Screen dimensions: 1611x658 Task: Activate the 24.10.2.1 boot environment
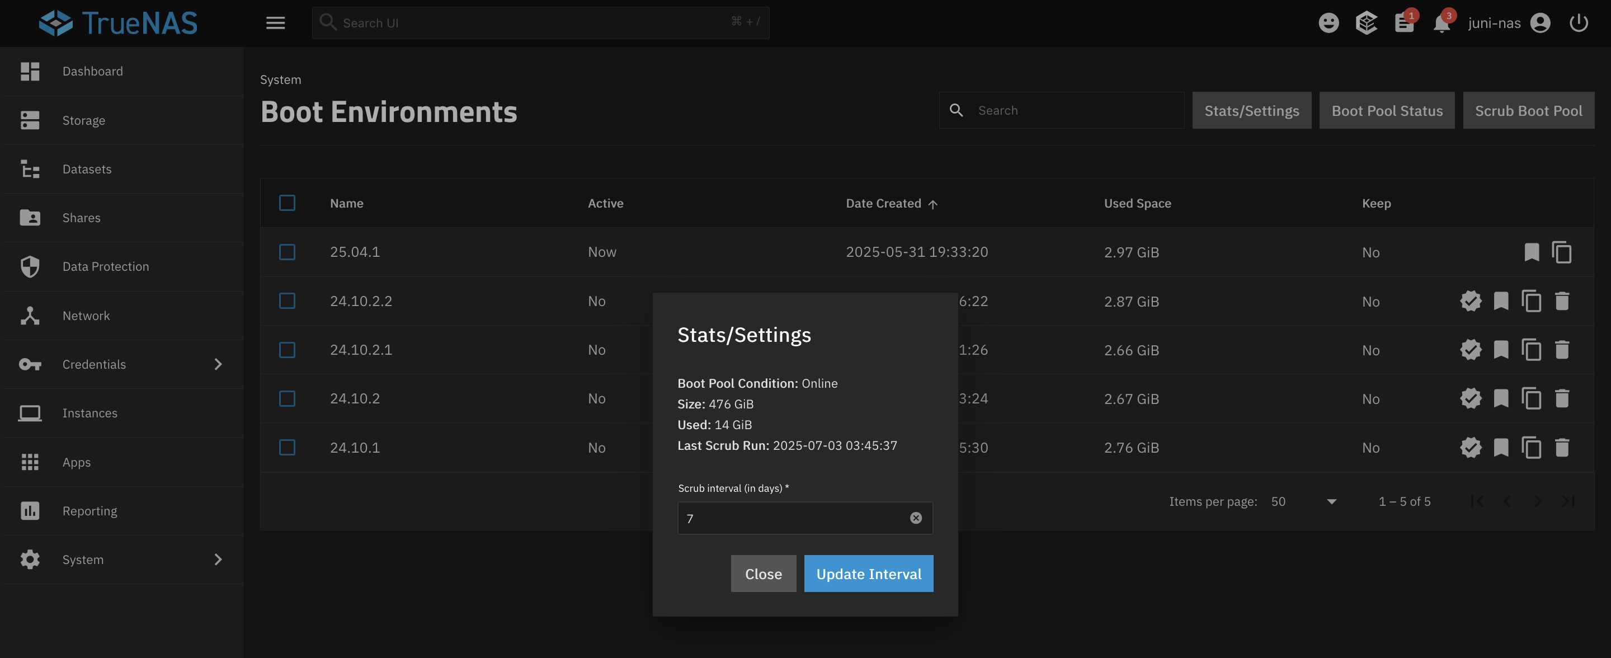(1470, 350)
